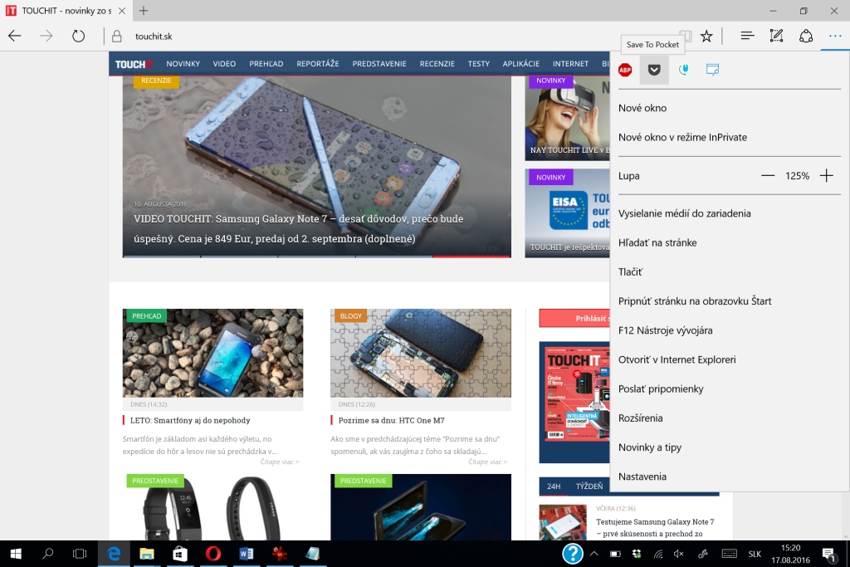Switch to the TÝŽDEŇ tab
Viewport: 850px width, 567px height.
tap(589, 486)
